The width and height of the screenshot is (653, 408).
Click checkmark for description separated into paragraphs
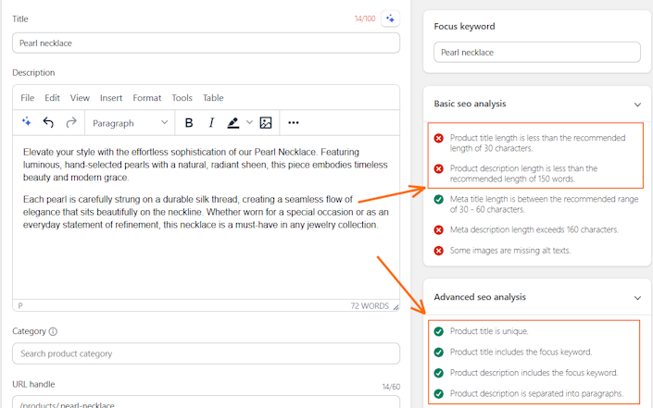point(438,393)
